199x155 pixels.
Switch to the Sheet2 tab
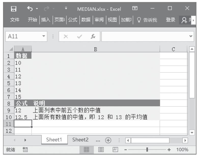pyautogui.click(x=80, y=139)
